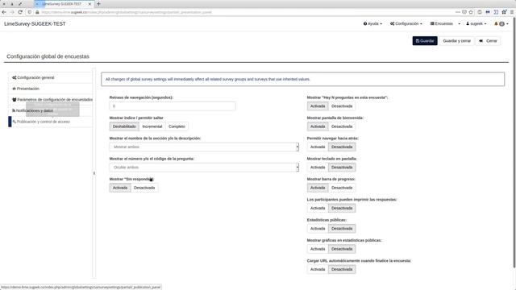
Task: Close the LimeSurvey browser tab
Action: pos(89,4)
